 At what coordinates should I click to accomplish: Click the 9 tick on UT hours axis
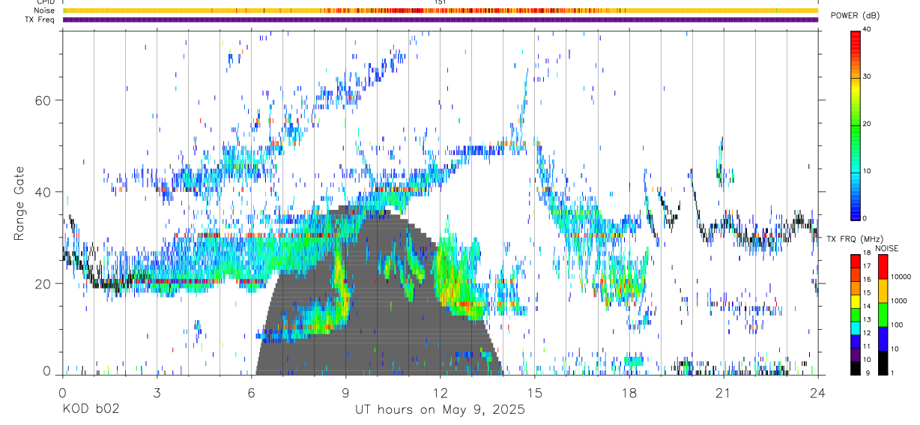345,392
